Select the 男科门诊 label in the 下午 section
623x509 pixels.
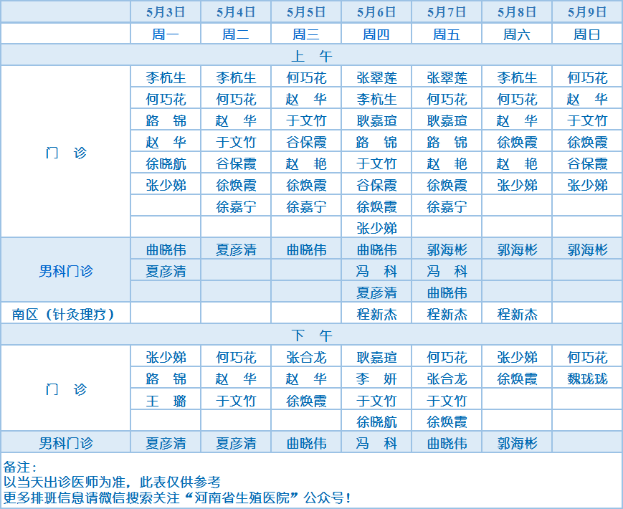[66, 442]
